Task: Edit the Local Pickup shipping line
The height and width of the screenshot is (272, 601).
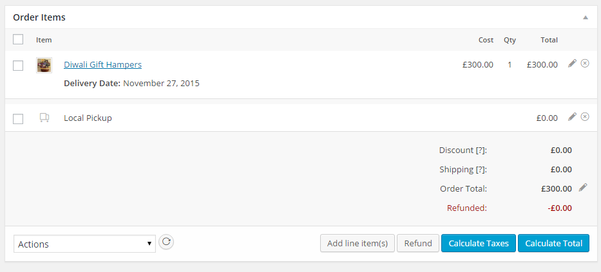Action: point(572,116)
